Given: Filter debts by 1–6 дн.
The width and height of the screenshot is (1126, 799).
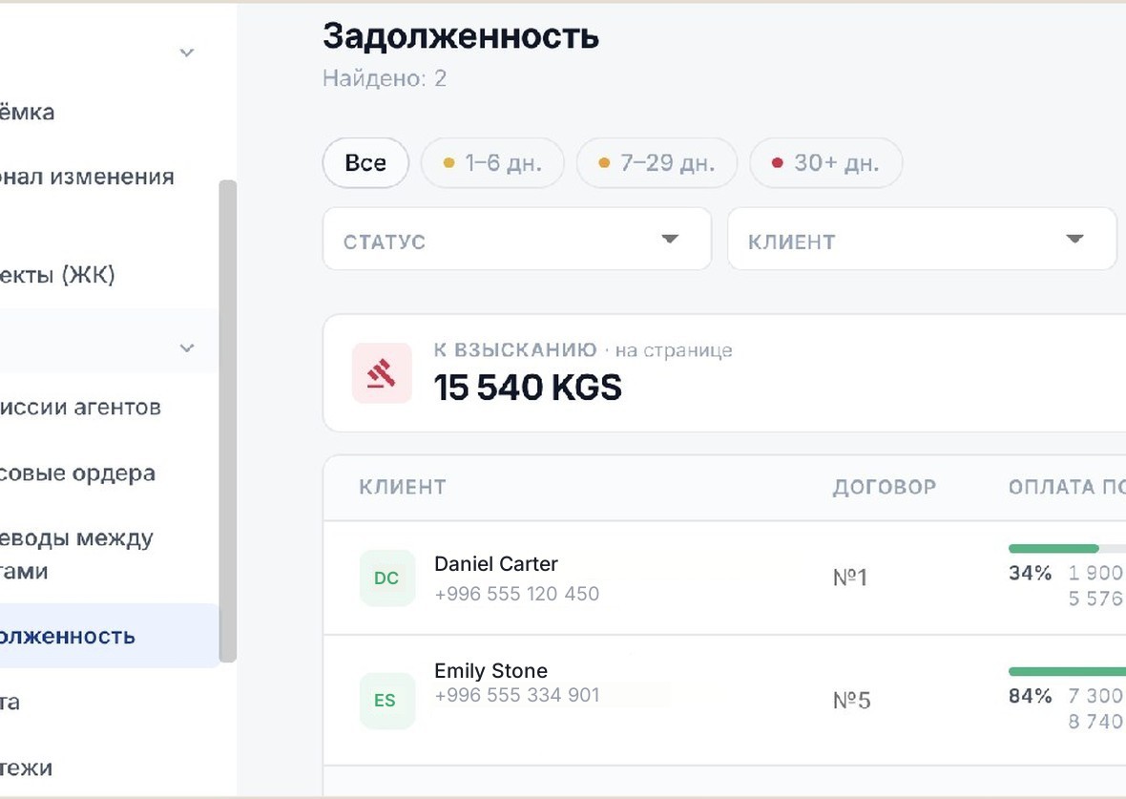Looking at the screenshot, I should [x=492, y=163].
